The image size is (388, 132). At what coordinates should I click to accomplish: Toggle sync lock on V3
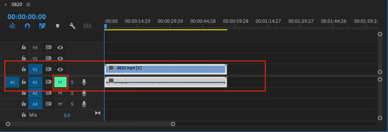coord(48,47)
